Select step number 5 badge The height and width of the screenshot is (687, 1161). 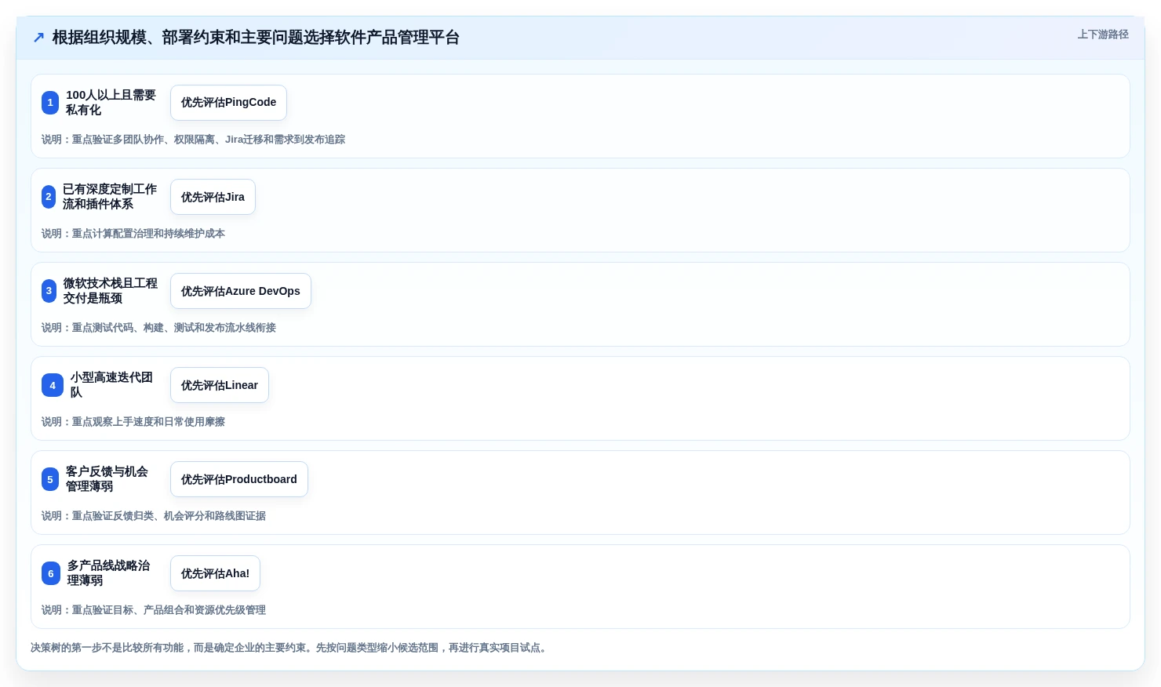(50, 479)
